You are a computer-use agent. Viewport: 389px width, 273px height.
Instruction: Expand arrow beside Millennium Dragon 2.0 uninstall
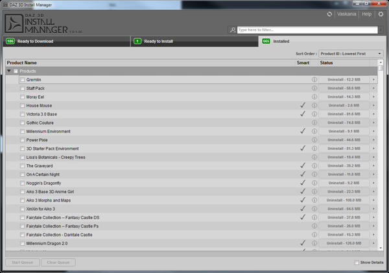coord(373,243)
